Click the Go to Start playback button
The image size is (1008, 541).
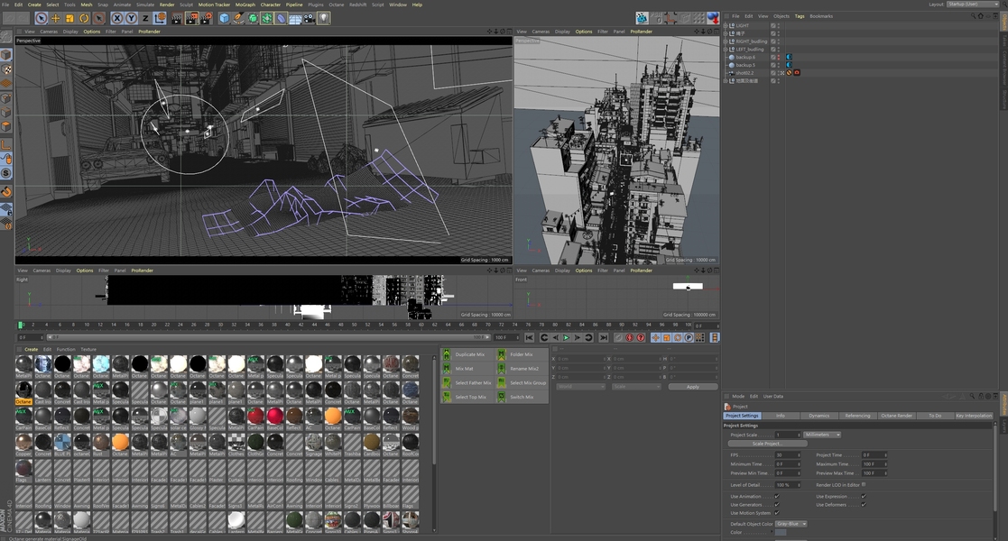coord(529,337)
